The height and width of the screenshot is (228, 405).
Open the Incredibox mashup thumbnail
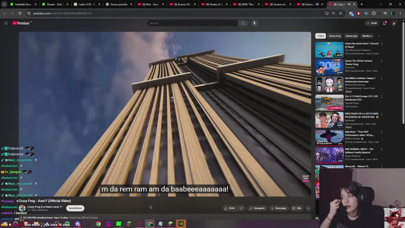329,84
